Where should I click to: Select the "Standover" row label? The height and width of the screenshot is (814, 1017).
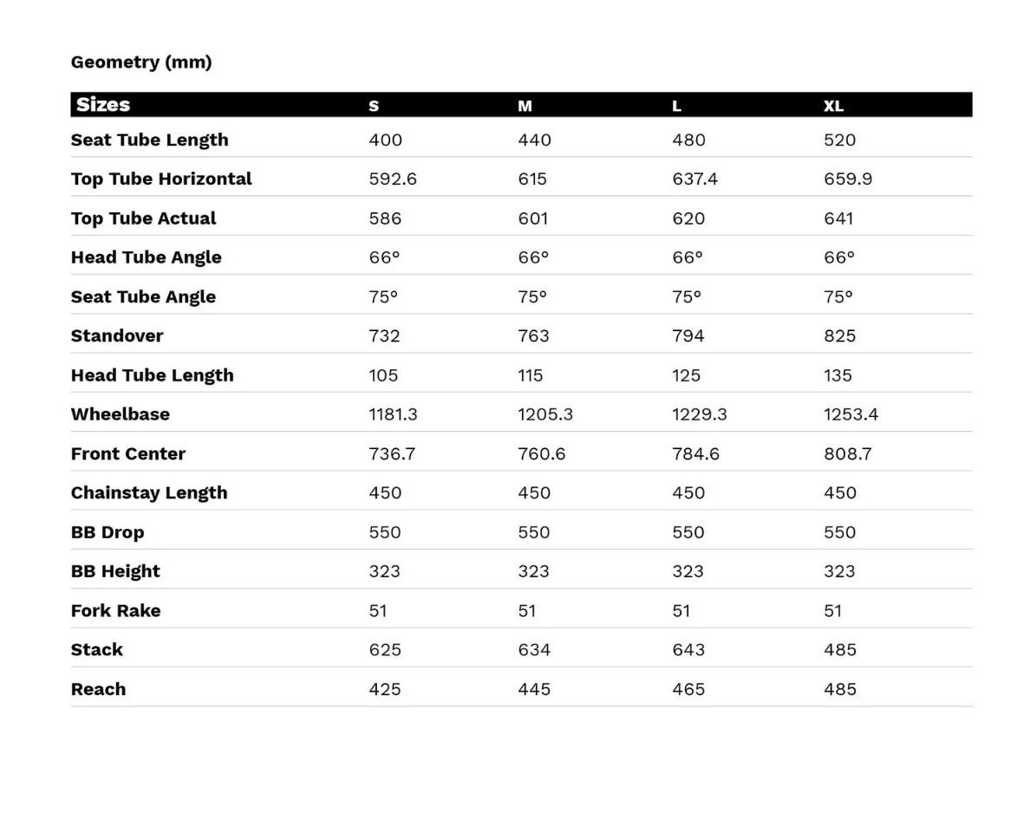click(x=117, y=336)
